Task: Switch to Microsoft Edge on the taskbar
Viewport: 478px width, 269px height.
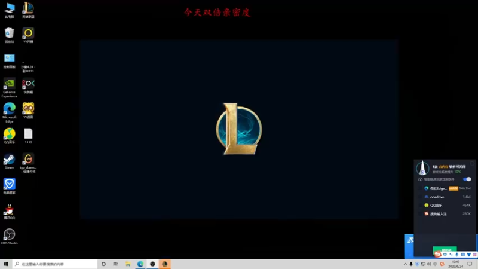Action: click(x=140, y=264)
